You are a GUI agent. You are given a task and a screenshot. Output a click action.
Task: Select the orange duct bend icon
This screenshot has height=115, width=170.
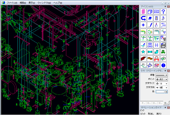pyautogui.click(x=150, y=59)
